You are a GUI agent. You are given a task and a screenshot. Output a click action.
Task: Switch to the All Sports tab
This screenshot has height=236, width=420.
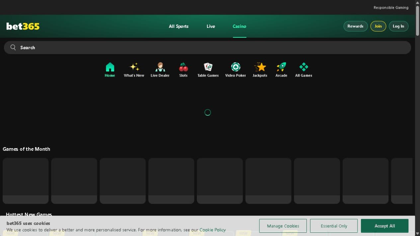[x=179, y=26]
